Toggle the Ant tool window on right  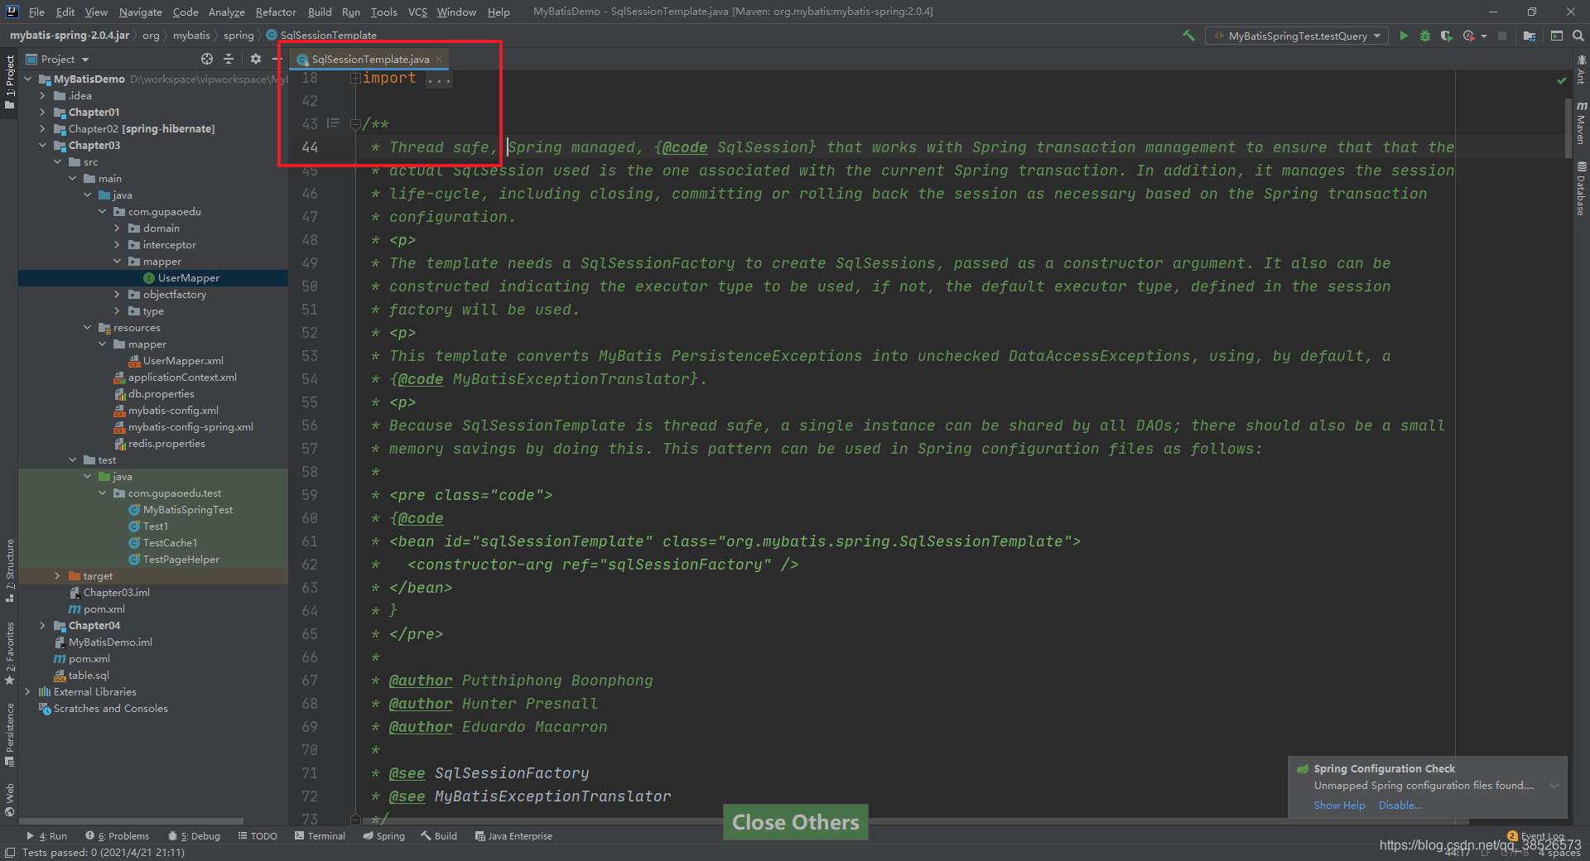1581,70
